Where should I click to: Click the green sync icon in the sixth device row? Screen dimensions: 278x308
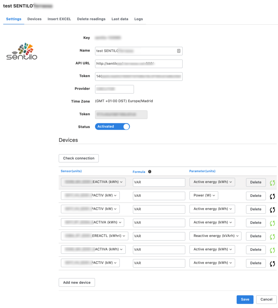pyautogui.click(x=272, y=250)
